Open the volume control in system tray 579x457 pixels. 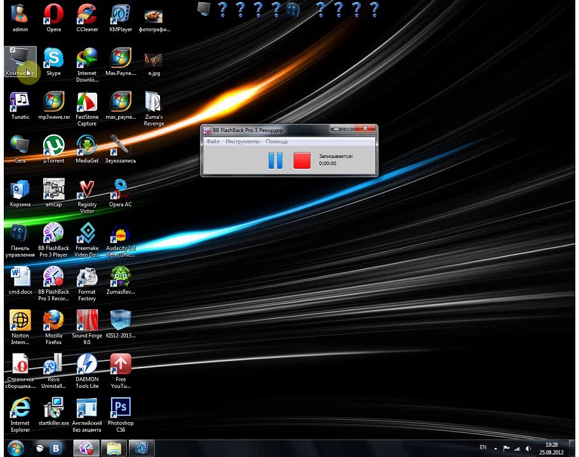pos(528,449)
